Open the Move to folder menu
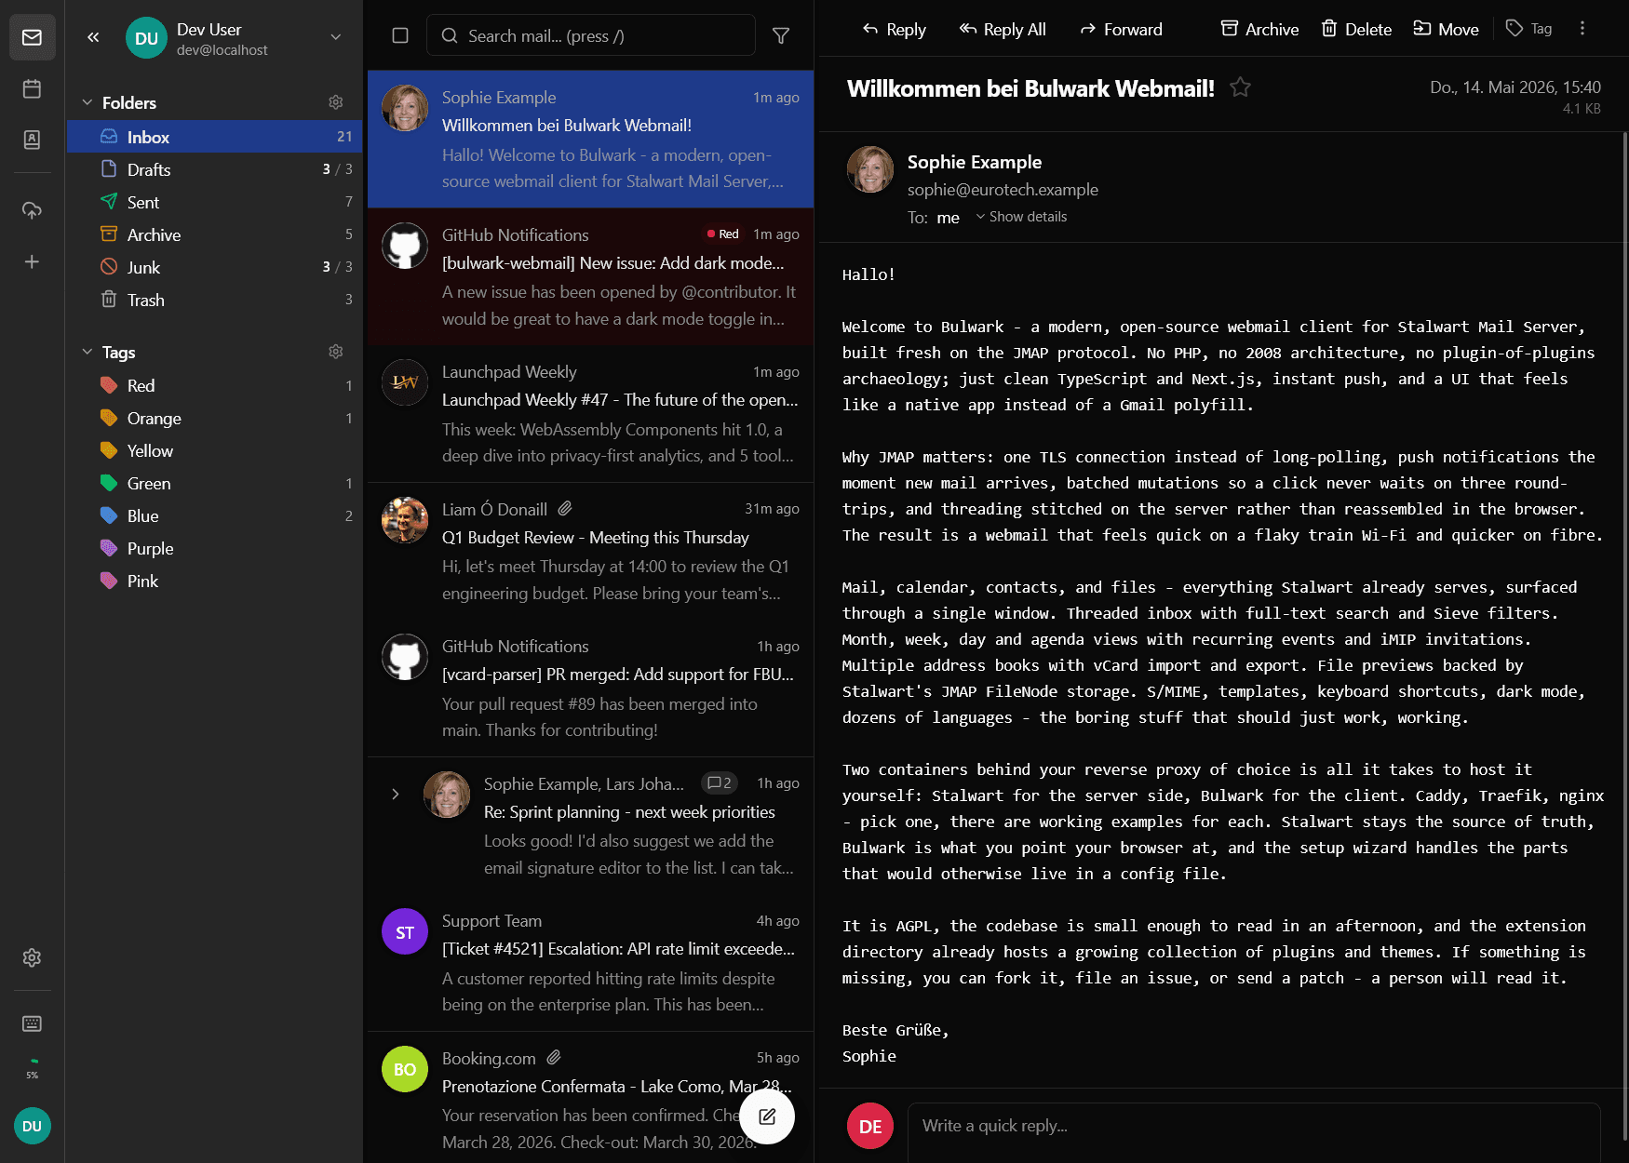The width and height of the screenshot is (1629, 1163). tap(1447, 29)
